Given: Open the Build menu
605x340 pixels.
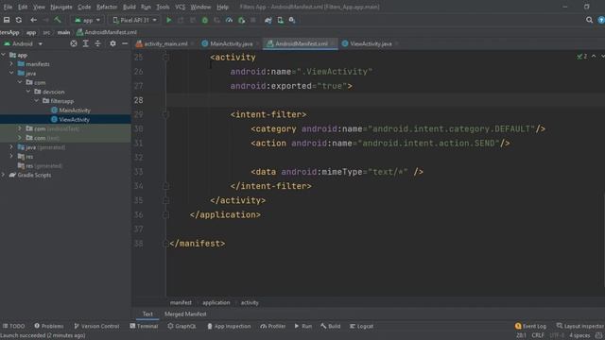Looking at the screenshot, I should click(130, 7).
